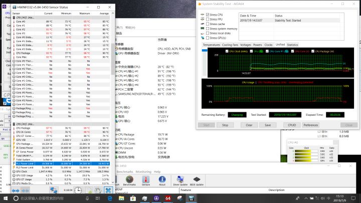361x203 pixels.
Task: Sort by HWiNFO Maximum column header
Action: (x=84, y=14)
